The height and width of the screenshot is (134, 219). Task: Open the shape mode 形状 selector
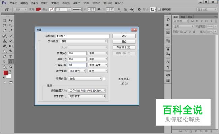21,9
